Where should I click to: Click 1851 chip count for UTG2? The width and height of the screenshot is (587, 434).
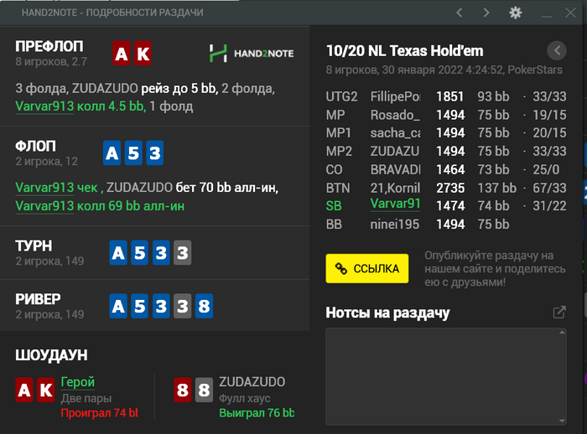[x=450, y=96]
